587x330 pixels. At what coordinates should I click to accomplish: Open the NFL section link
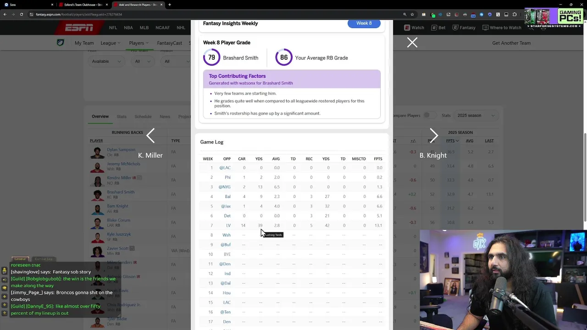(x=113, y=28)
